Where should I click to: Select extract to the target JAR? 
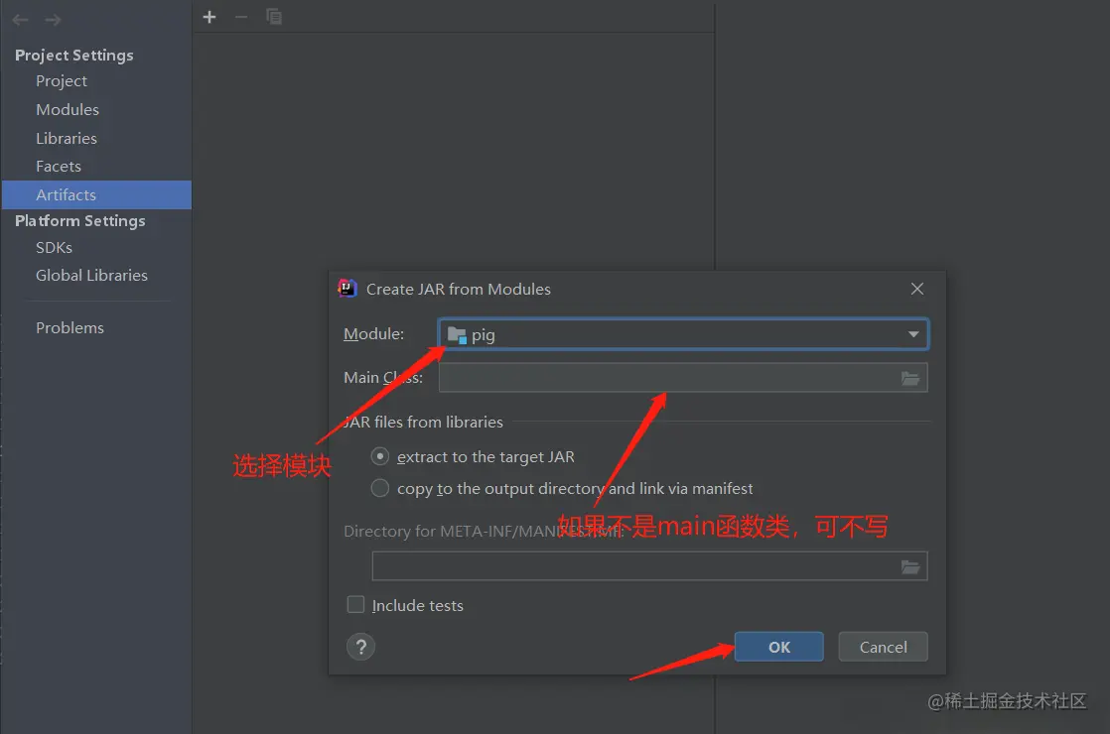(x=380, y=457)
